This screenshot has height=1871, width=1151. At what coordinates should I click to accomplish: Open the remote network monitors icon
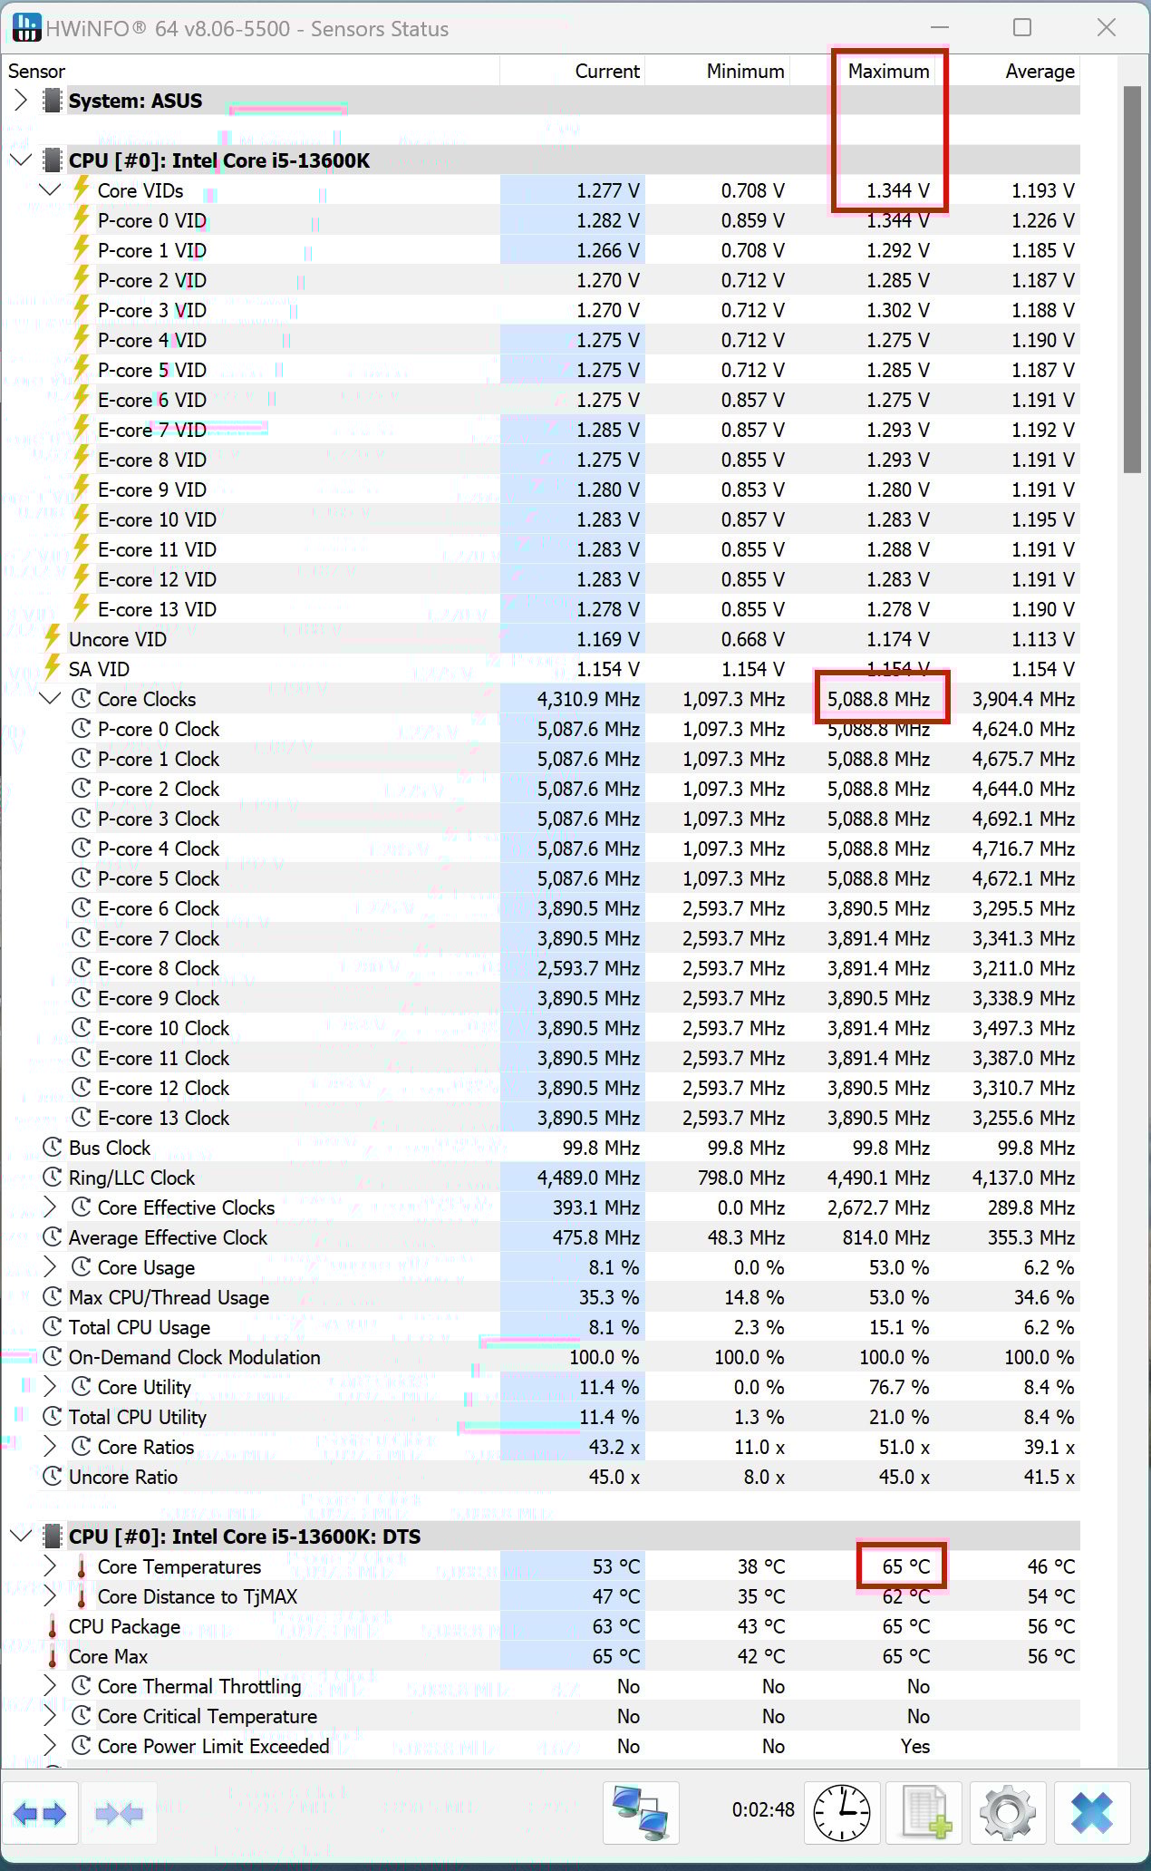coord(641,1813)
